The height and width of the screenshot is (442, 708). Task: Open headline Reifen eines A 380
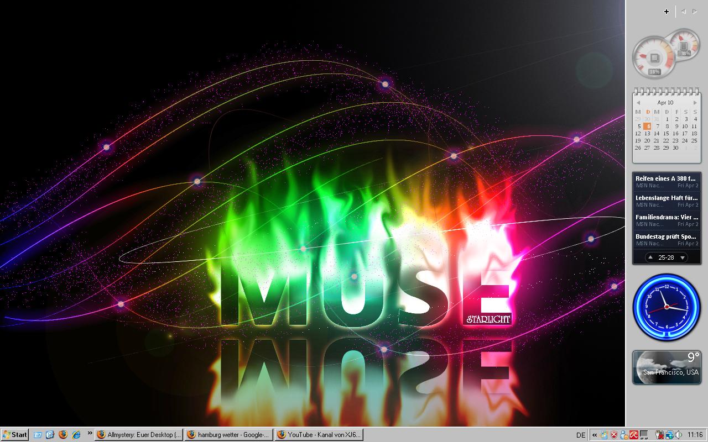tap(667, 182)
